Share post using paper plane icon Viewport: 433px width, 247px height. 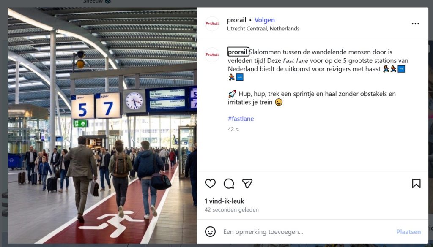pos(247,184)
